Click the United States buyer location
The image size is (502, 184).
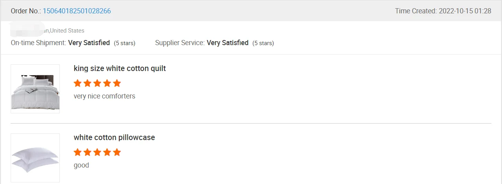tap(67, 31)
